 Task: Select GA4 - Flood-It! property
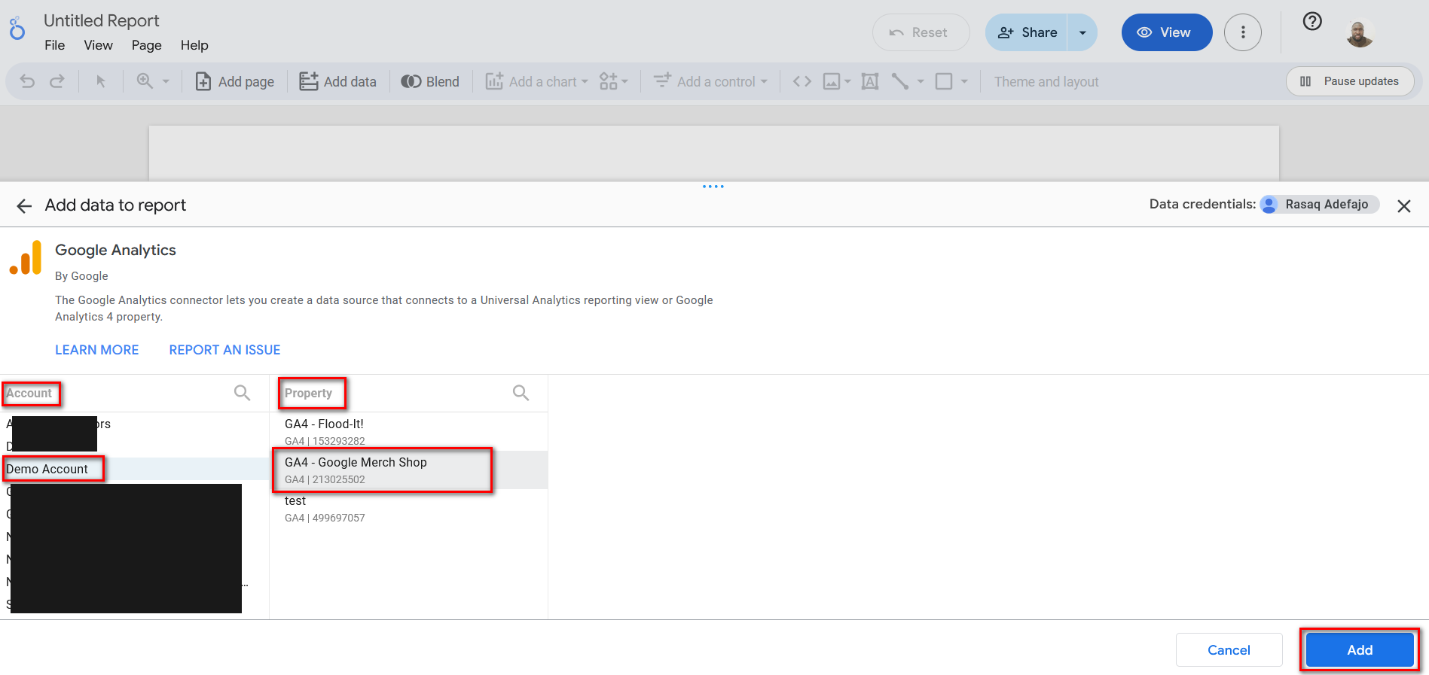click(x=408, y=432)
